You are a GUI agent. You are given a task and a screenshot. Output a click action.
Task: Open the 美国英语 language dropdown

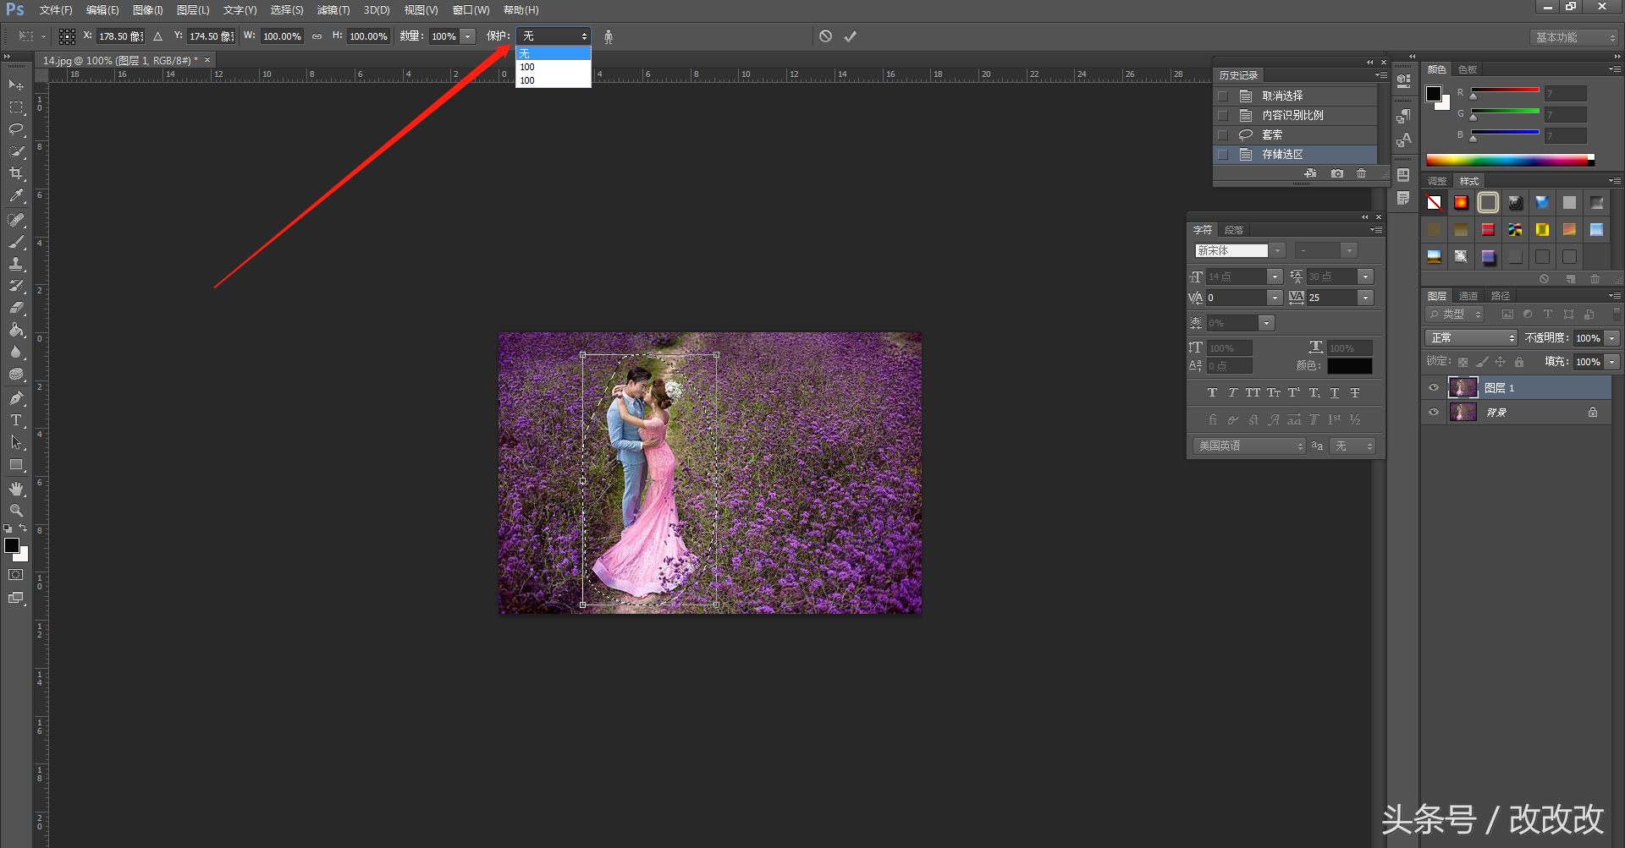point(1249,446)
